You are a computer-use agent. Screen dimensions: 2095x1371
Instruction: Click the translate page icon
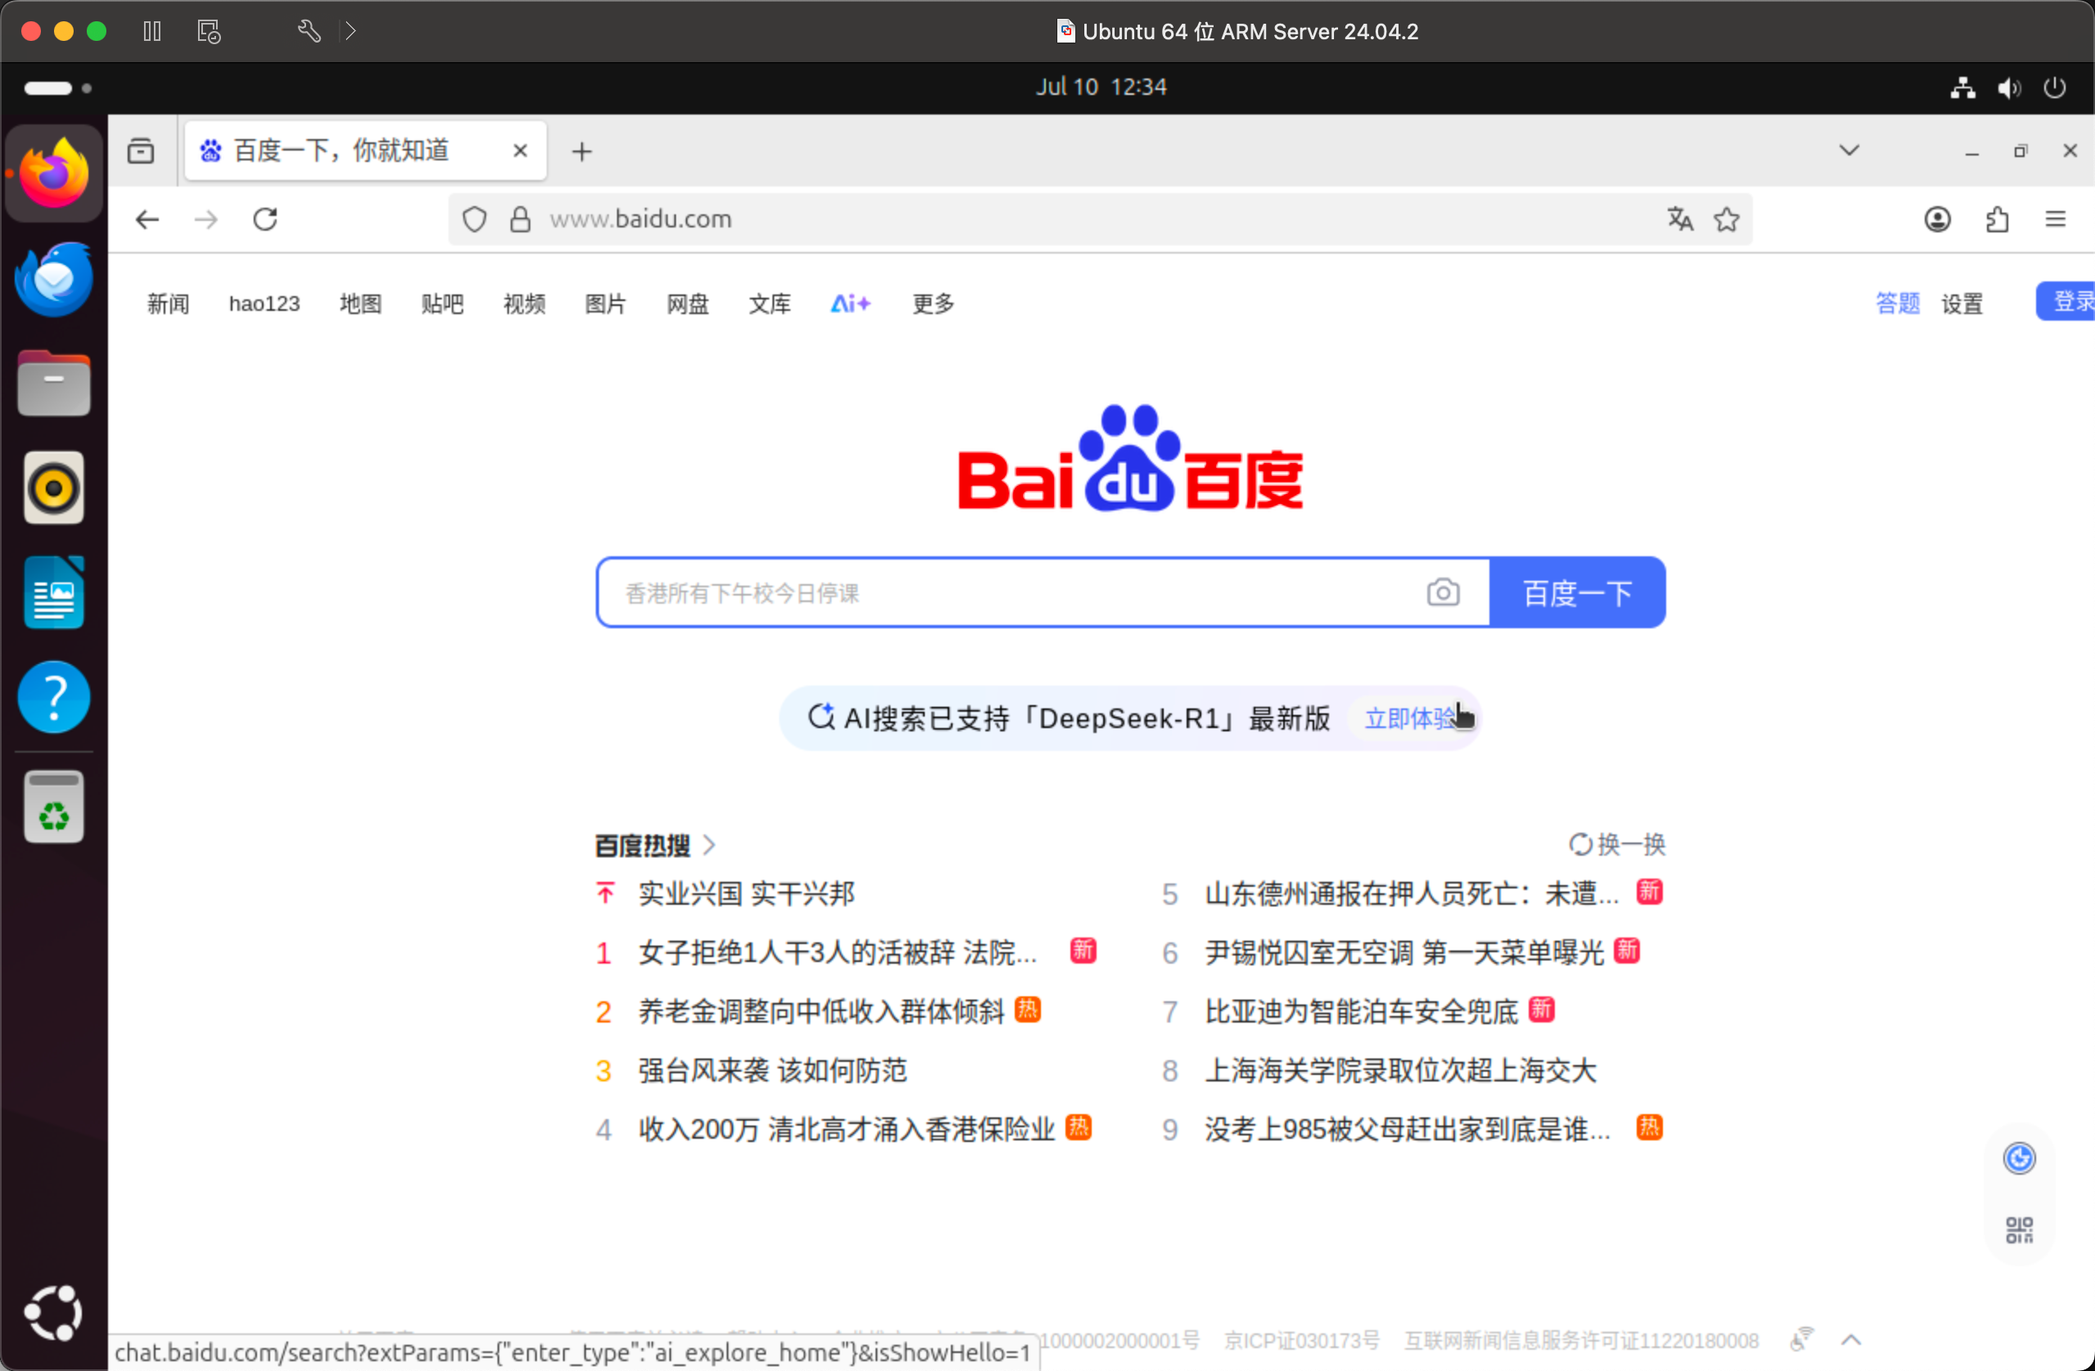1680,219
